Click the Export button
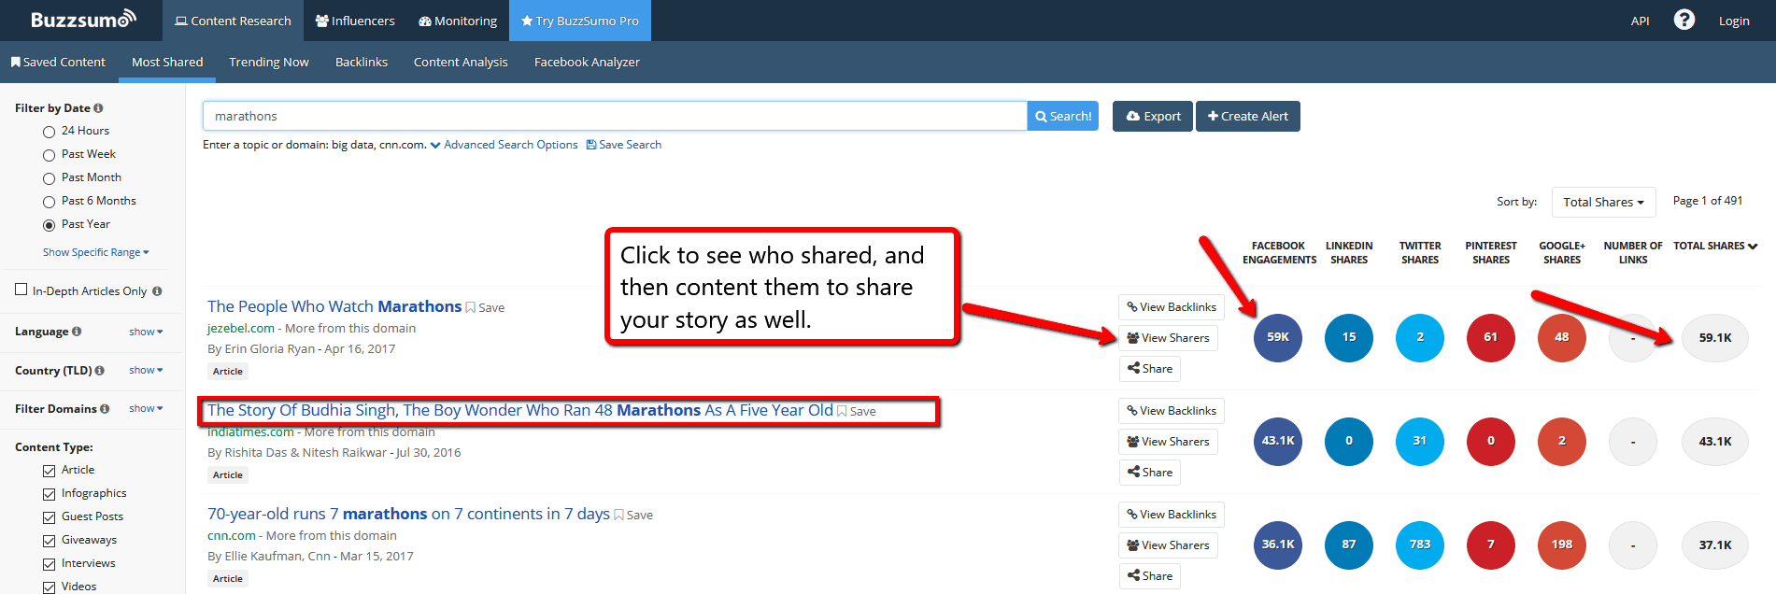1776x594 pixels. pos(1153,116)
